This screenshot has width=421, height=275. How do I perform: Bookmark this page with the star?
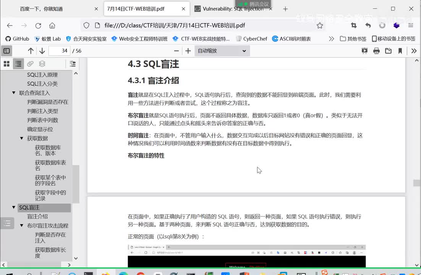319,26
